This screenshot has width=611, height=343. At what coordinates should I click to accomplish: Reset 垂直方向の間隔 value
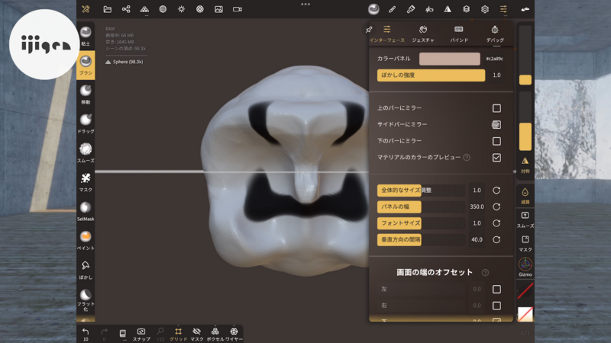coord(496,239)
